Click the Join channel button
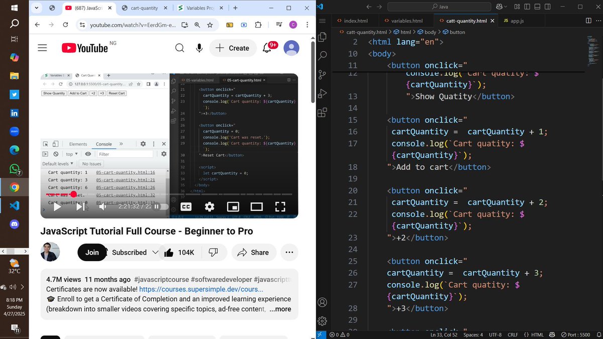The width and height of the screenshot is (603, 339). coord(92,252)
